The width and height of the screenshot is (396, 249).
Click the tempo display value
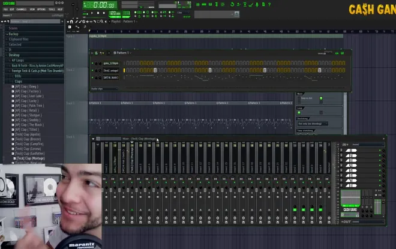(115, 13)
